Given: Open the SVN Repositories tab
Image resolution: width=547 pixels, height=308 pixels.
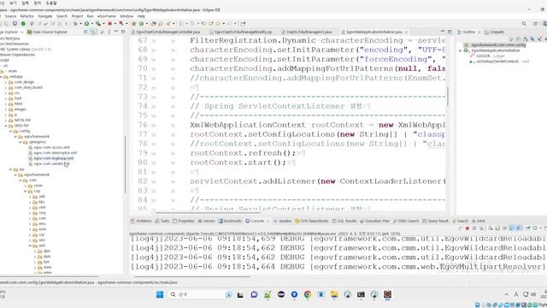Looking at the screenshot, I should pyautogui.click(x=312, y=221).
